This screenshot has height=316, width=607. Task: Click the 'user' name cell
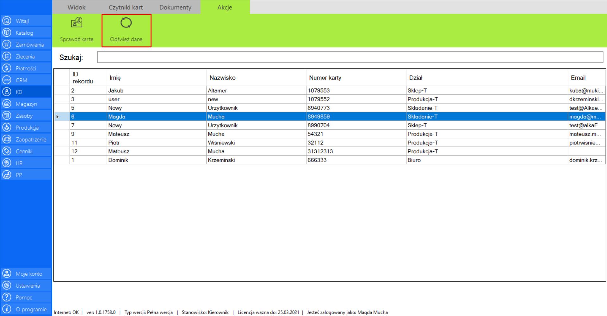point(157,99)
